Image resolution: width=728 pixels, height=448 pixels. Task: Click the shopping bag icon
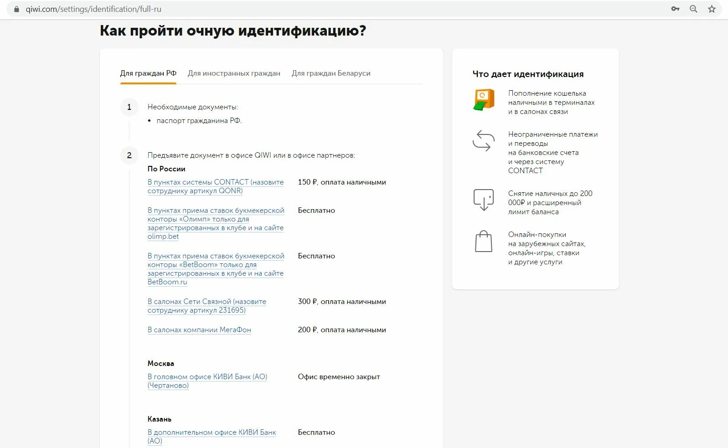click(x=484, y=241)
